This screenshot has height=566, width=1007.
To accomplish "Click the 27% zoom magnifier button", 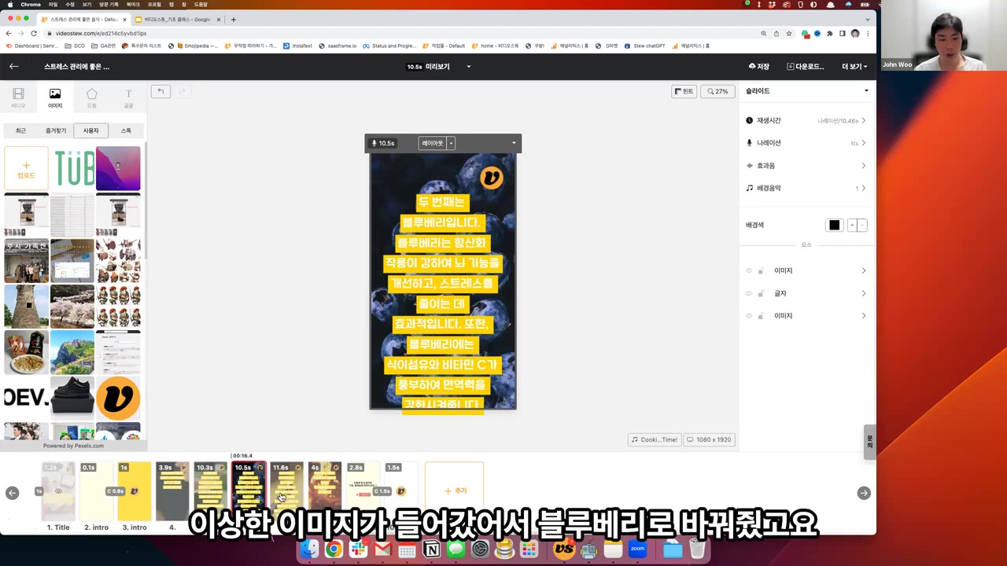I will pos(717,91).
